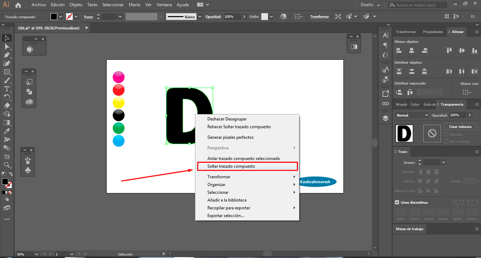481x258 pixels.
Task: Reset to default fill and stroke
Action: click(x=3, y=174)
